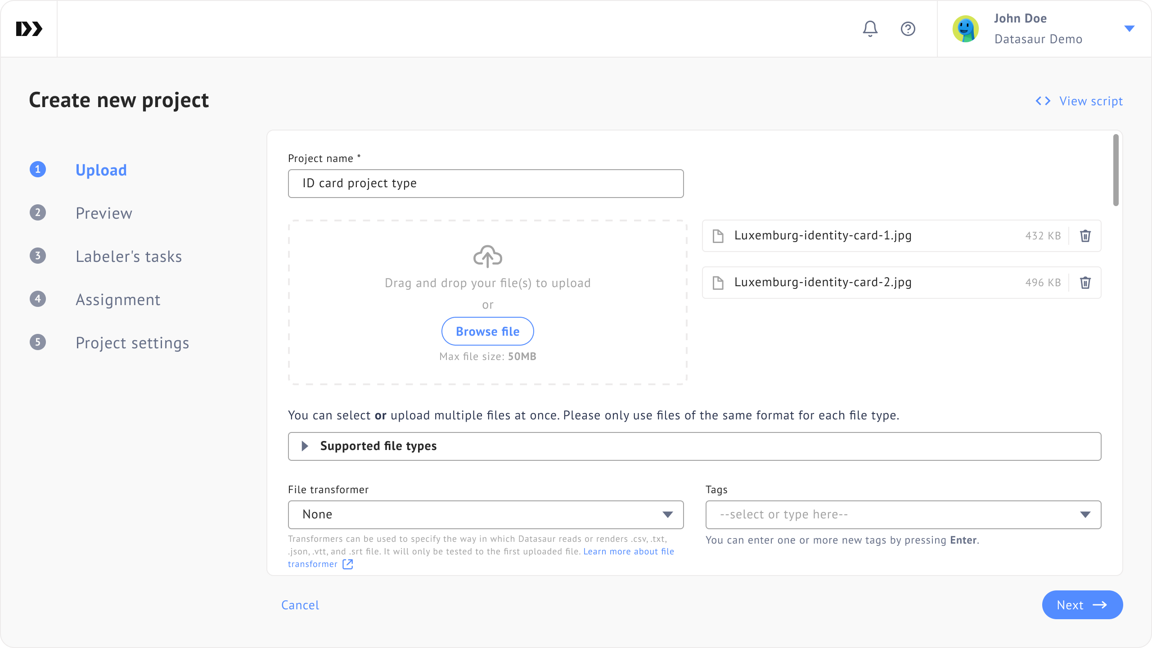Click file icon beside Luxemburg-identity-card-1.jpg
Image resolution: width=1152 pixels, height=648 pixels.
coord(718,236)
